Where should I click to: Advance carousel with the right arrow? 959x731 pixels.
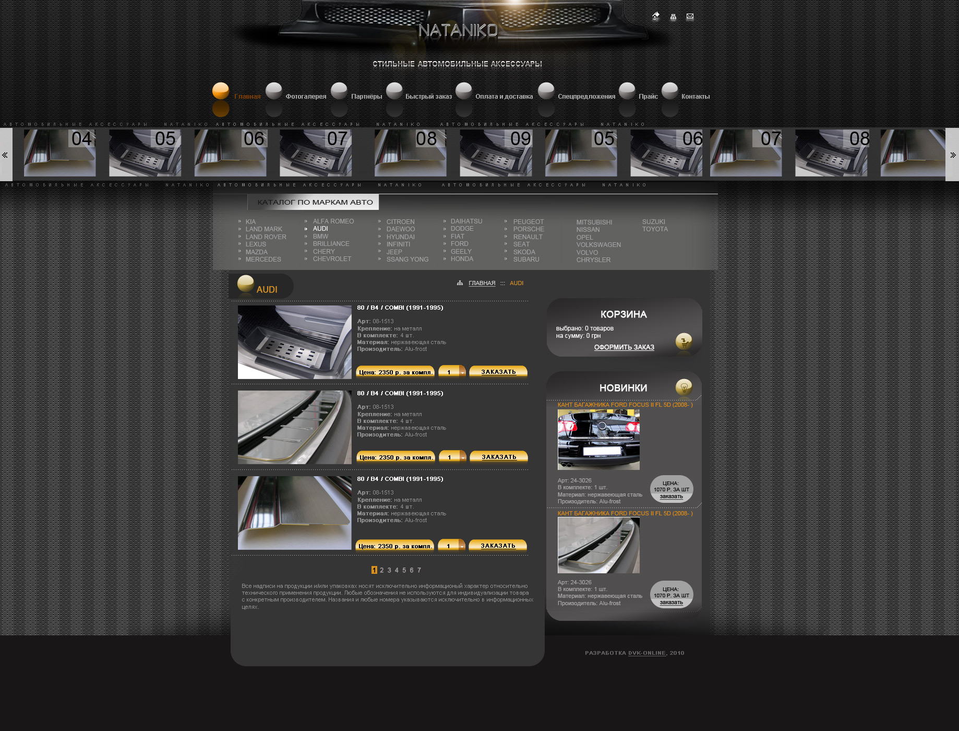point(953,155)
